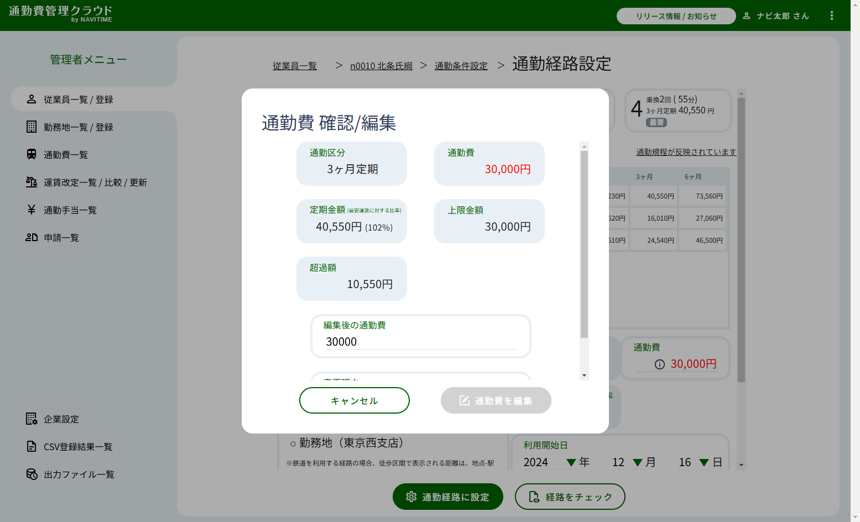
Task: Click the train icon for 通勤費一覧
Action: 32,154
